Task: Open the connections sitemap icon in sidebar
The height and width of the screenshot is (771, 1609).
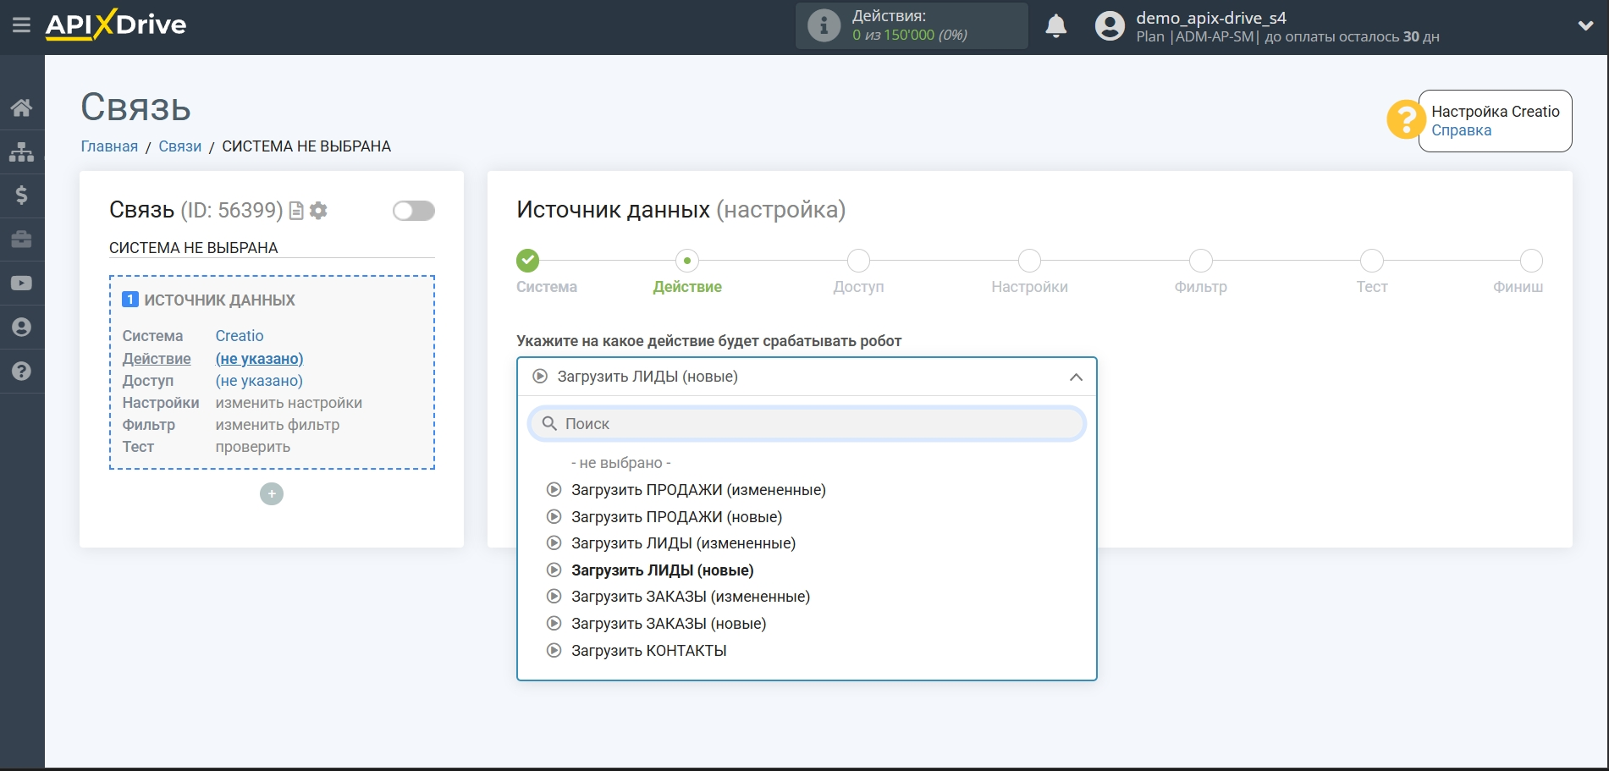Action: tap(21, 151)
